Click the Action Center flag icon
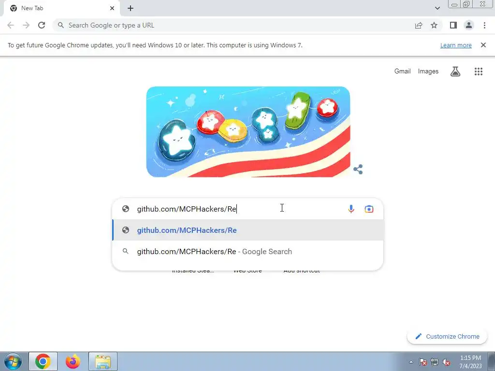This screenshot has width=495, height=371. [422, 362]
